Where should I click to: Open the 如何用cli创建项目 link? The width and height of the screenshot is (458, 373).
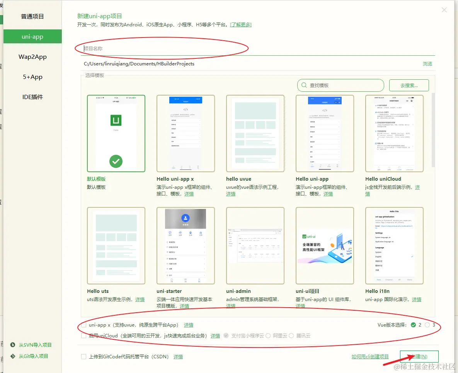tap(370, 357)
